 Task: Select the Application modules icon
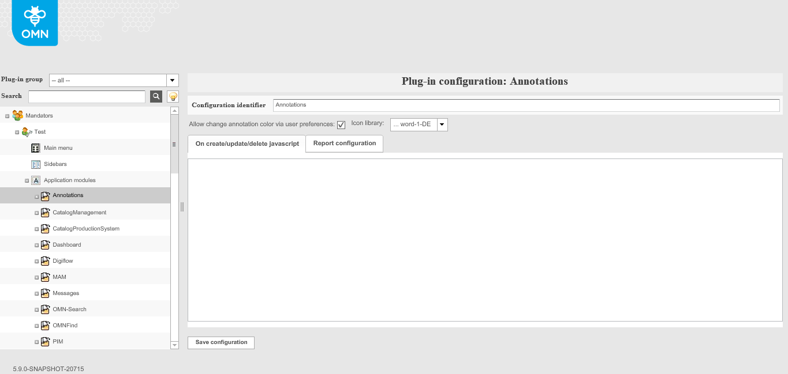point(36,180)
